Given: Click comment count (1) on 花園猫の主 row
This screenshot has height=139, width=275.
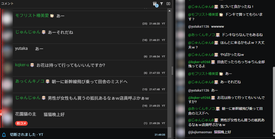Looking at the screenshot, I should pos(146,123).
